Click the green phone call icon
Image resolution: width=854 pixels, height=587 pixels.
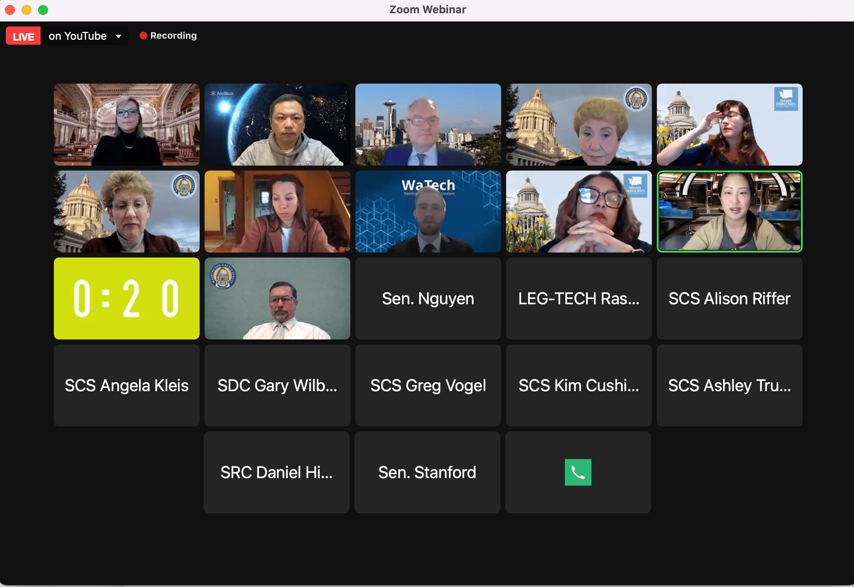pos(578,472)
